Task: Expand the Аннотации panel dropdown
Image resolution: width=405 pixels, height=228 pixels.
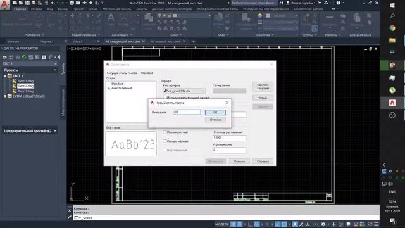Action: coord(121,35)
